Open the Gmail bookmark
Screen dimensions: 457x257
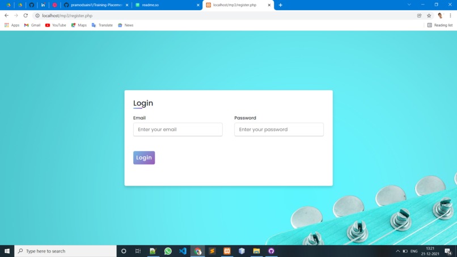[x=32, y=26]
